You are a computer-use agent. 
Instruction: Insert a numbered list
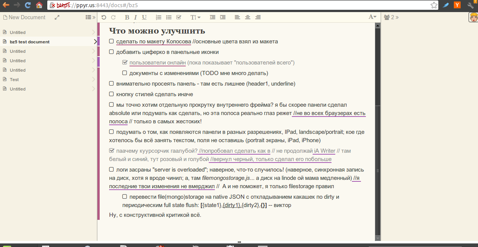159,17
